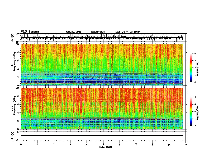Image resolution: width=209 pixels, height=162 pixels.
Task: Click time axis tick label '10'
Action: pyautogui.click(x=186, y=145)
